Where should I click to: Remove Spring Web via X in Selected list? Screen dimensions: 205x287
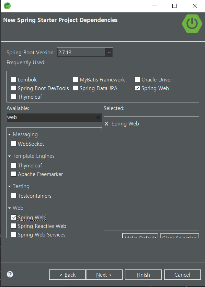(106, 124)
